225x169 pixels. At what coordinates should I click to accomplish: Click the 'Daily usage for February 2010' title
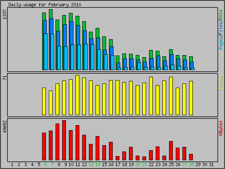[45, 5]
